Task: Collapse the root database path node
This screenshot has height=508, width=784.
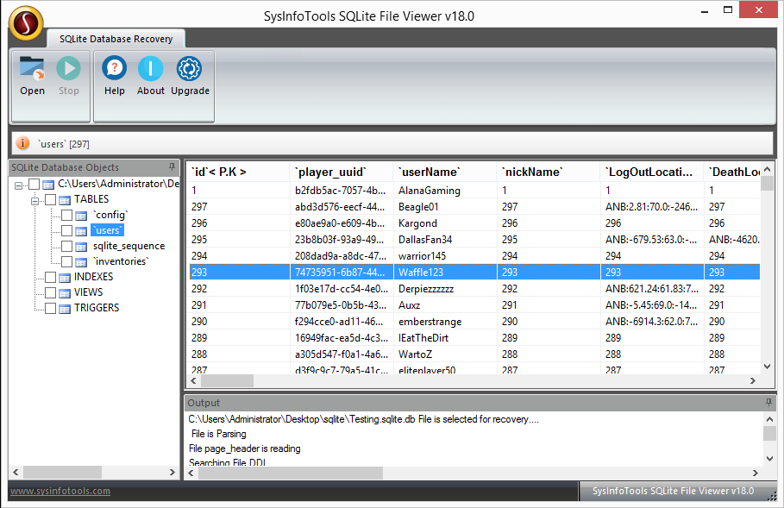Action: coord(19,184)
